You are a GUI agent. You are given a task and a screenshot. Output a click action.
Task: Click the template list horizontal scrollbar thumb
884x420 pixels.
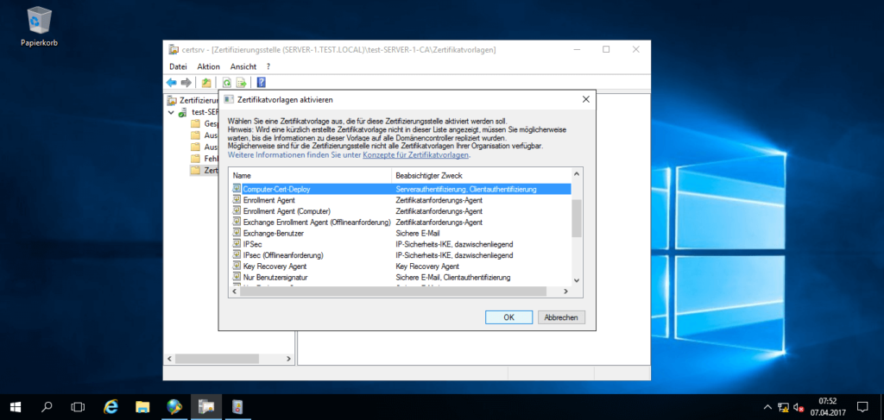(394, 291)
